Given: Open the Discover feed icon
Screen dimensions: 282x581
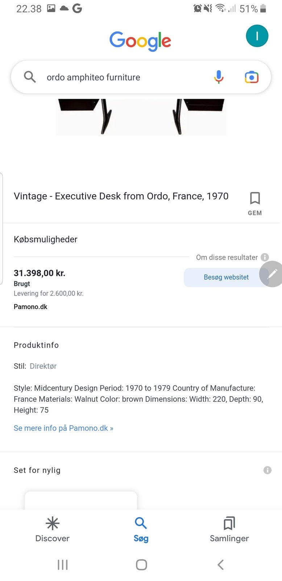Looking at the screenshot, I should point(53,524).
